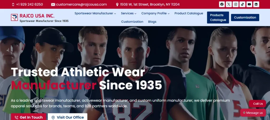The image size is (270, 120).
Task: Expand the Sportswear Manufacturer dropdown
Action: pyautogui.click(x=95, y=13)
